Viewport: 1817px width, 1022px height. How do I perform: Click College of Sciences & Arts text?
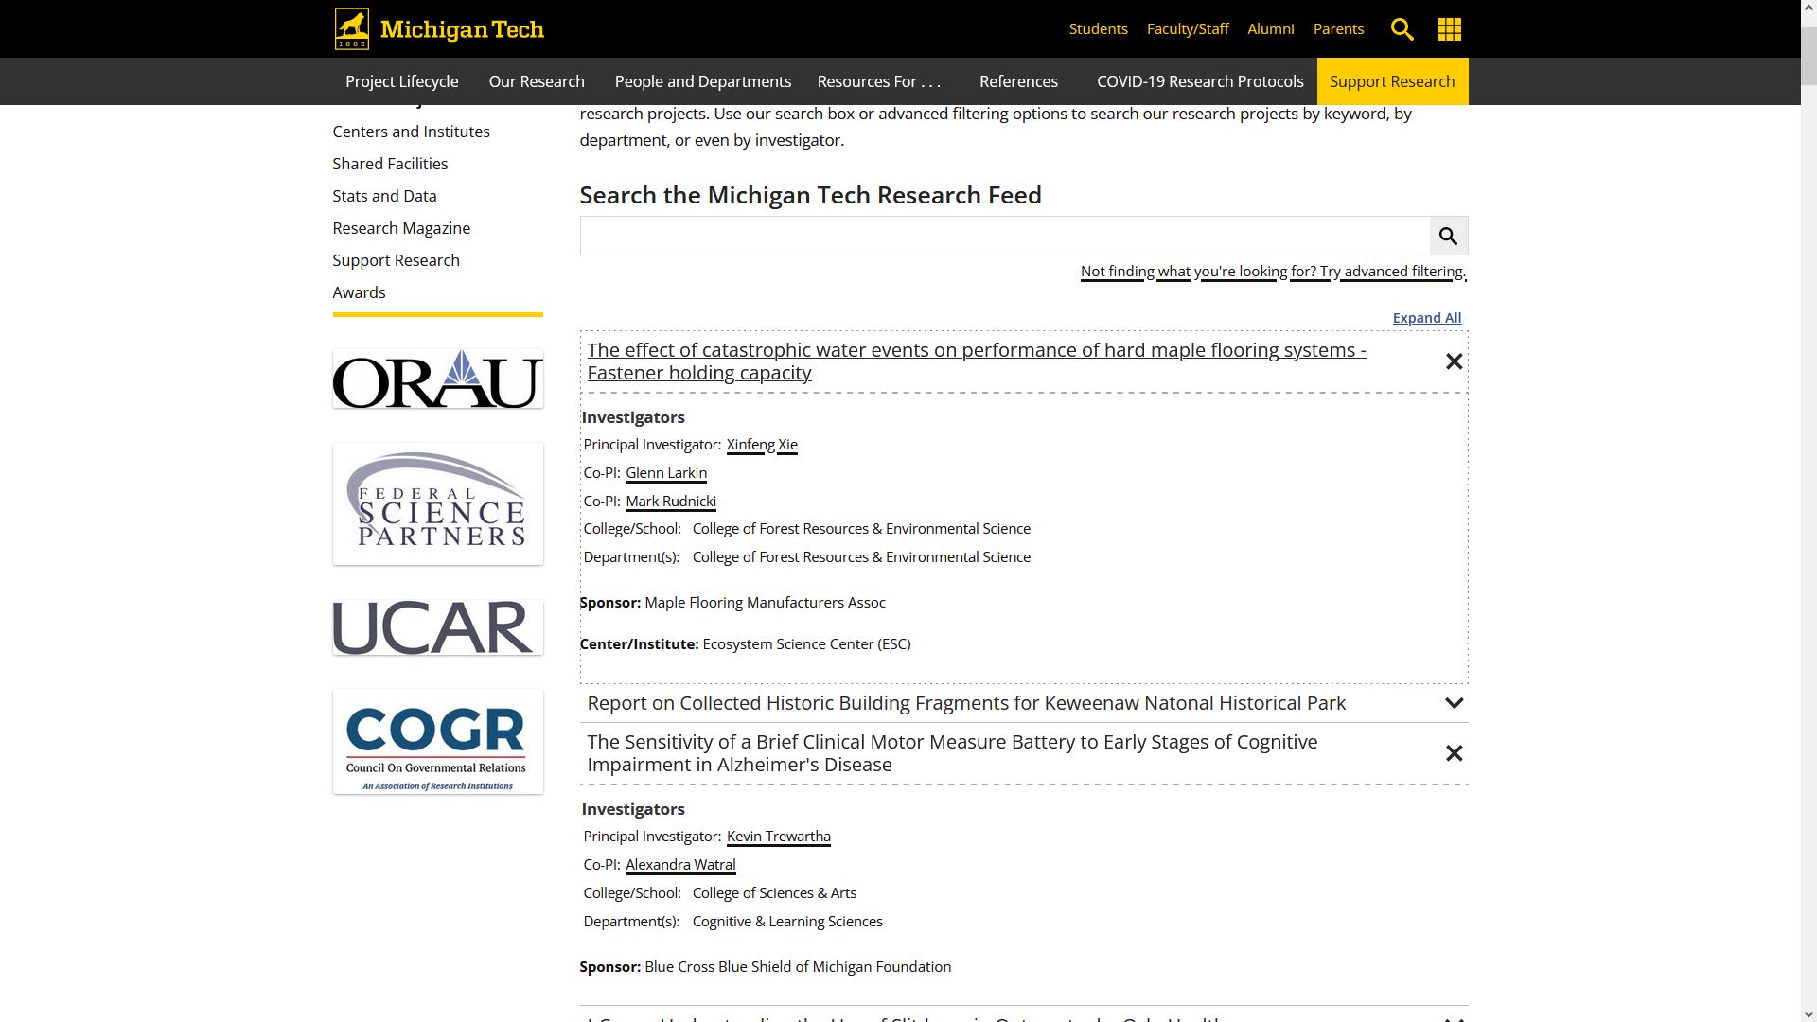[x=774, y=893]
